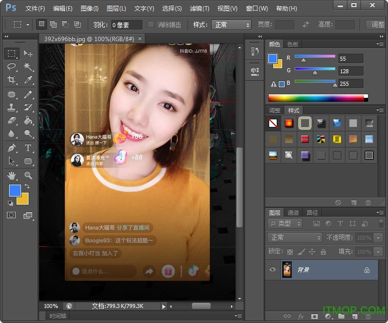Select the Blur tool

[12, 133]
